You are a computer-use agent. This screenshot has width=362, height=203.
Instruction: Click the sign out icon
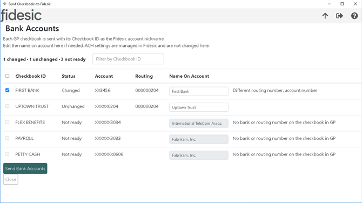click(339, 16)
